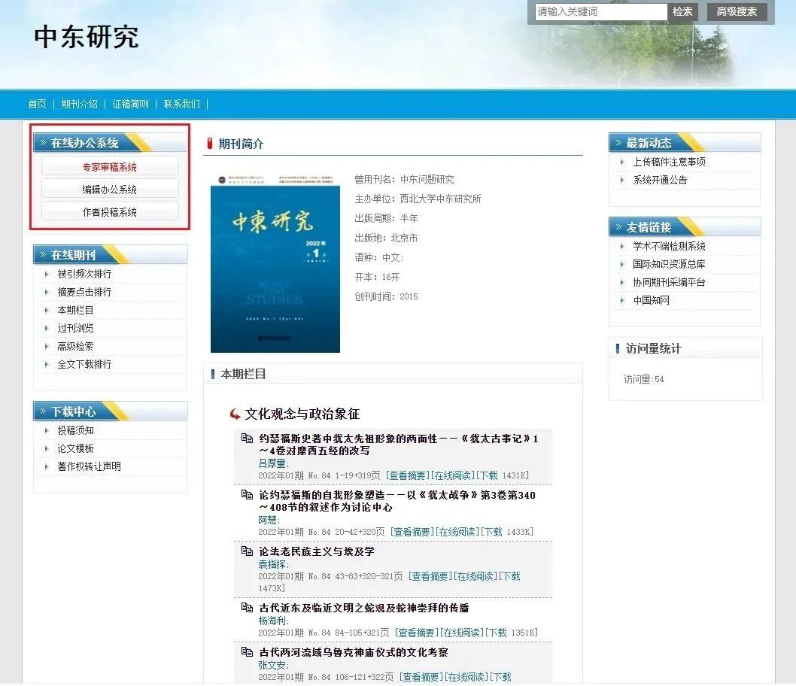The image size is (796, 686).
Task: Click the chevron icon in 下载中心 header
Action: click(x=43, y=412)
